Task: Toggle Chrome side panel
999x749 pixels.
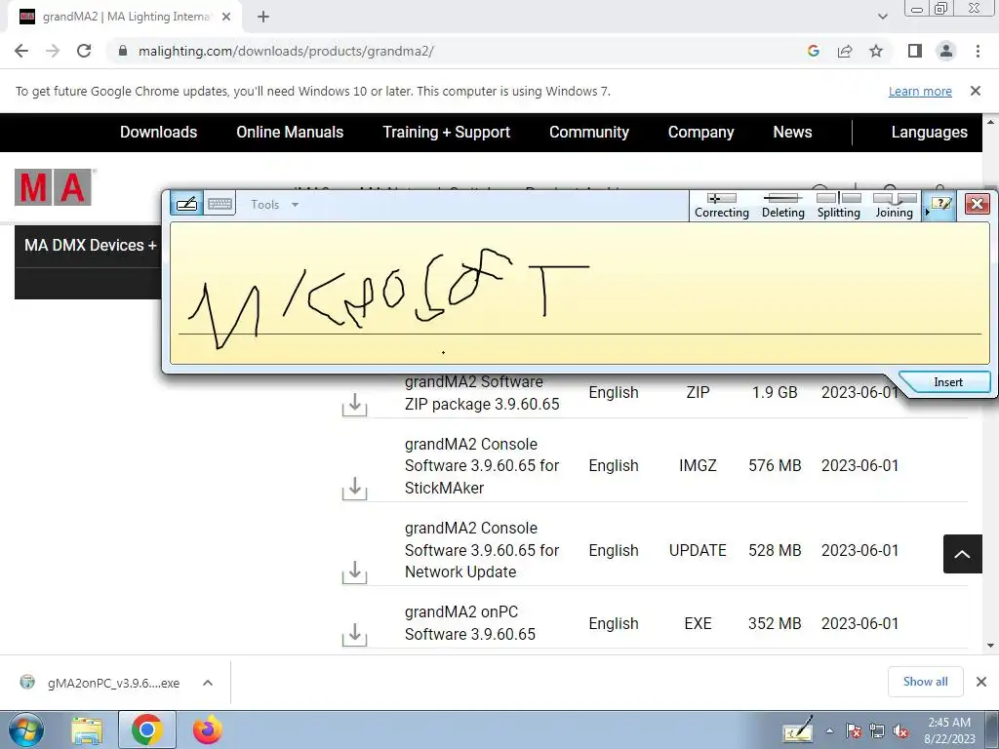Action: click(x=915, y=51)
